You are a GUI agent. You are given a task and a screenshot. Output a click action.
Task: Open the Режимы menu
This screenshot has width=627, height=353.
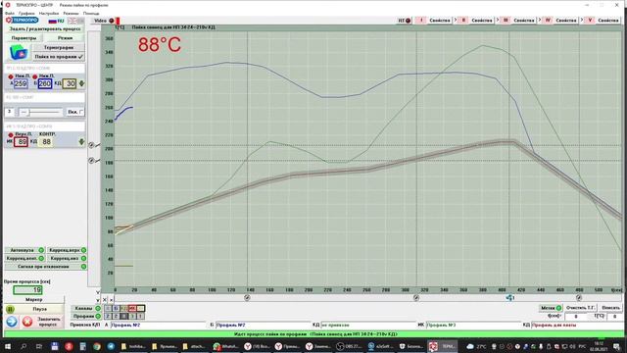71,13
